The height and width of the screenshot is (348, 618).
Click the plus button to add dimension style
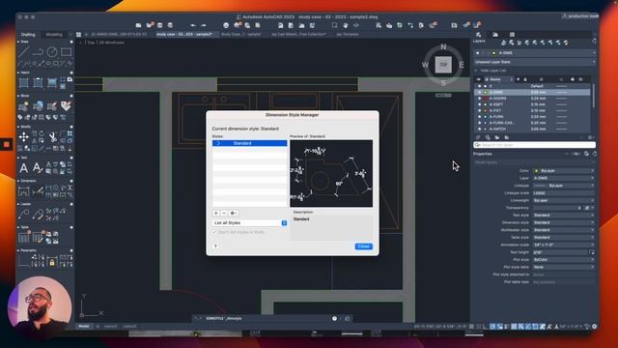coord(216,213)
